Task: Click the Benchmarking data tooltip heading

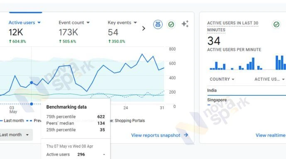Action: point(66,107)
